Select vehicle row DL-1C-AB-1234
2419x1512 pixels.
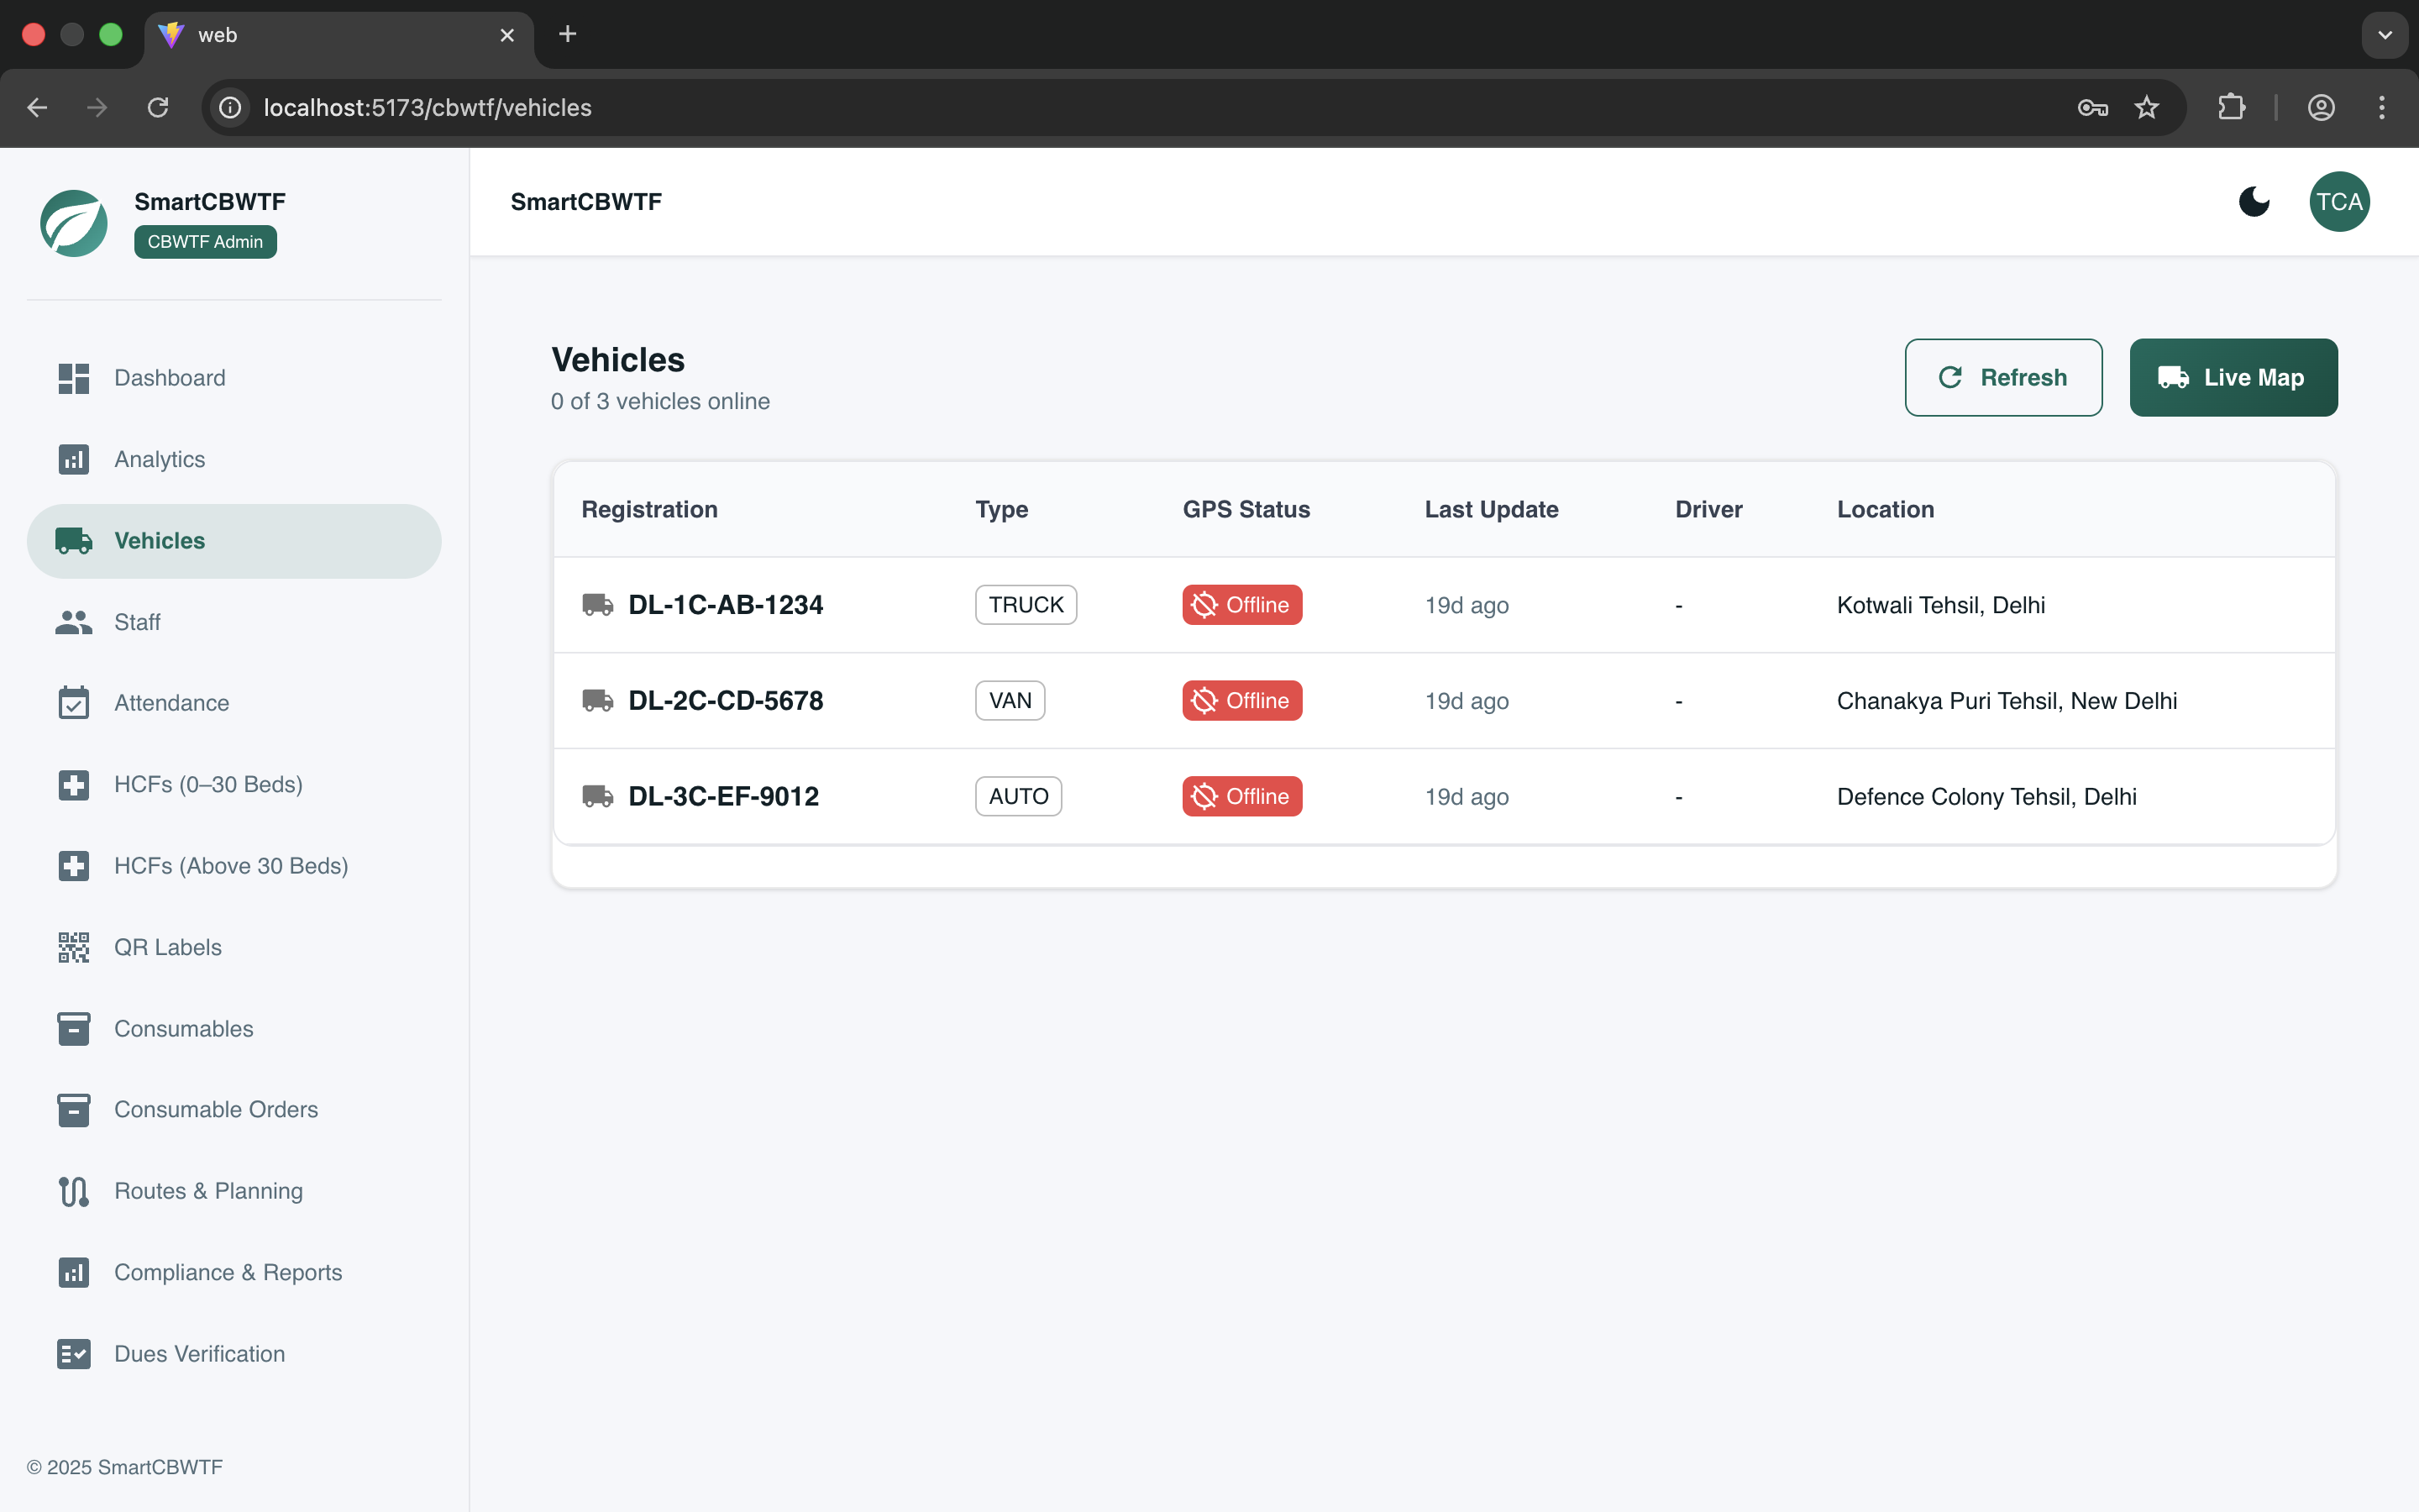725,605
